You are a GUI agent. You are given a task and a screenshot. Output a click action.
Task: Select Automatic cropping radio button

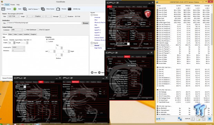click(x=47, y=39)
